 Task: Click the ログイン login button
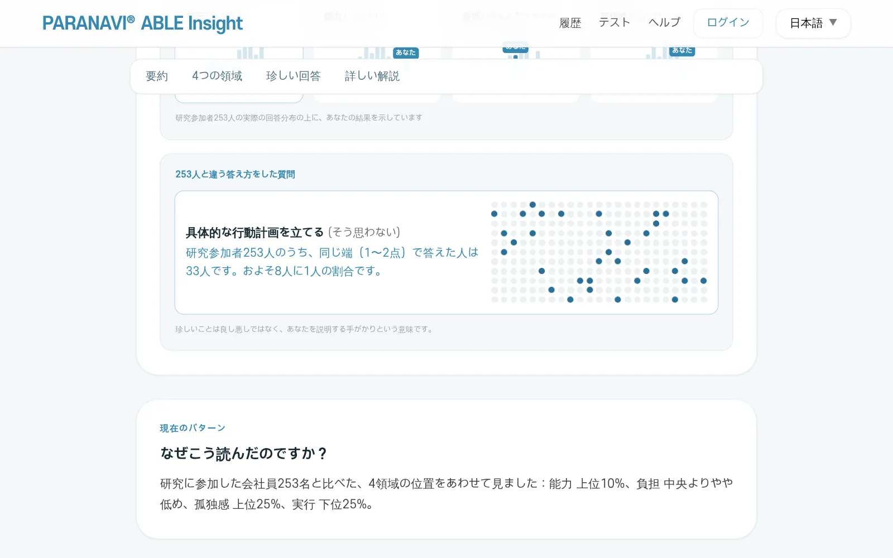click(x=728, y=23)
